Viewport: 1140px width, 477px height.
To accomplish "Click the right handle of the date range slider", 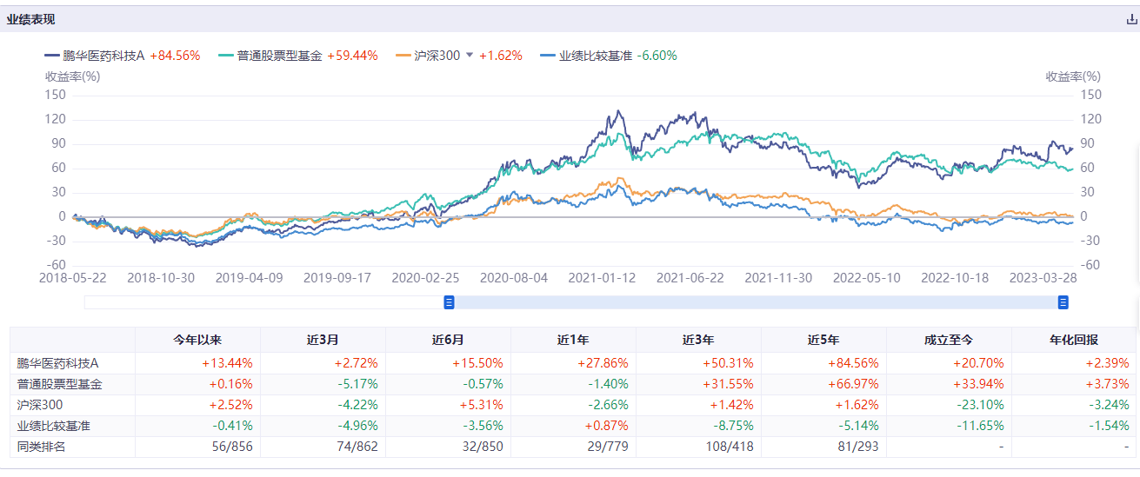I will point(1063,302).
